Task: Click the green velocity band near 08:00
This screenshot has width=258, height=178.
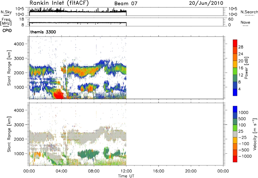Action: tap(88, 154)
